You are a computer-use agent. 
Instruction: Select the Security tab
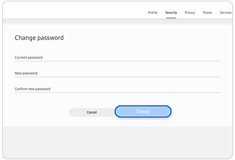click(x=171, y=12)
